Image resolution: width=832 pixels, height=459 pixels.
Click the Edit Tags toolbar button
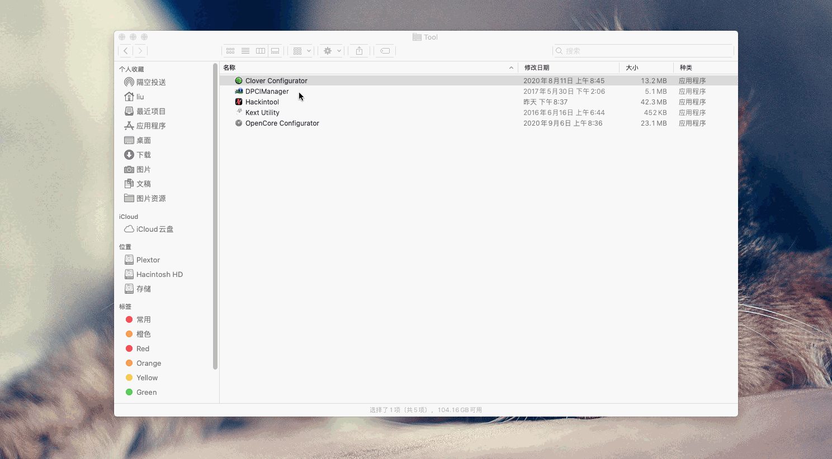pyautogui.click(x=385, y=51)
